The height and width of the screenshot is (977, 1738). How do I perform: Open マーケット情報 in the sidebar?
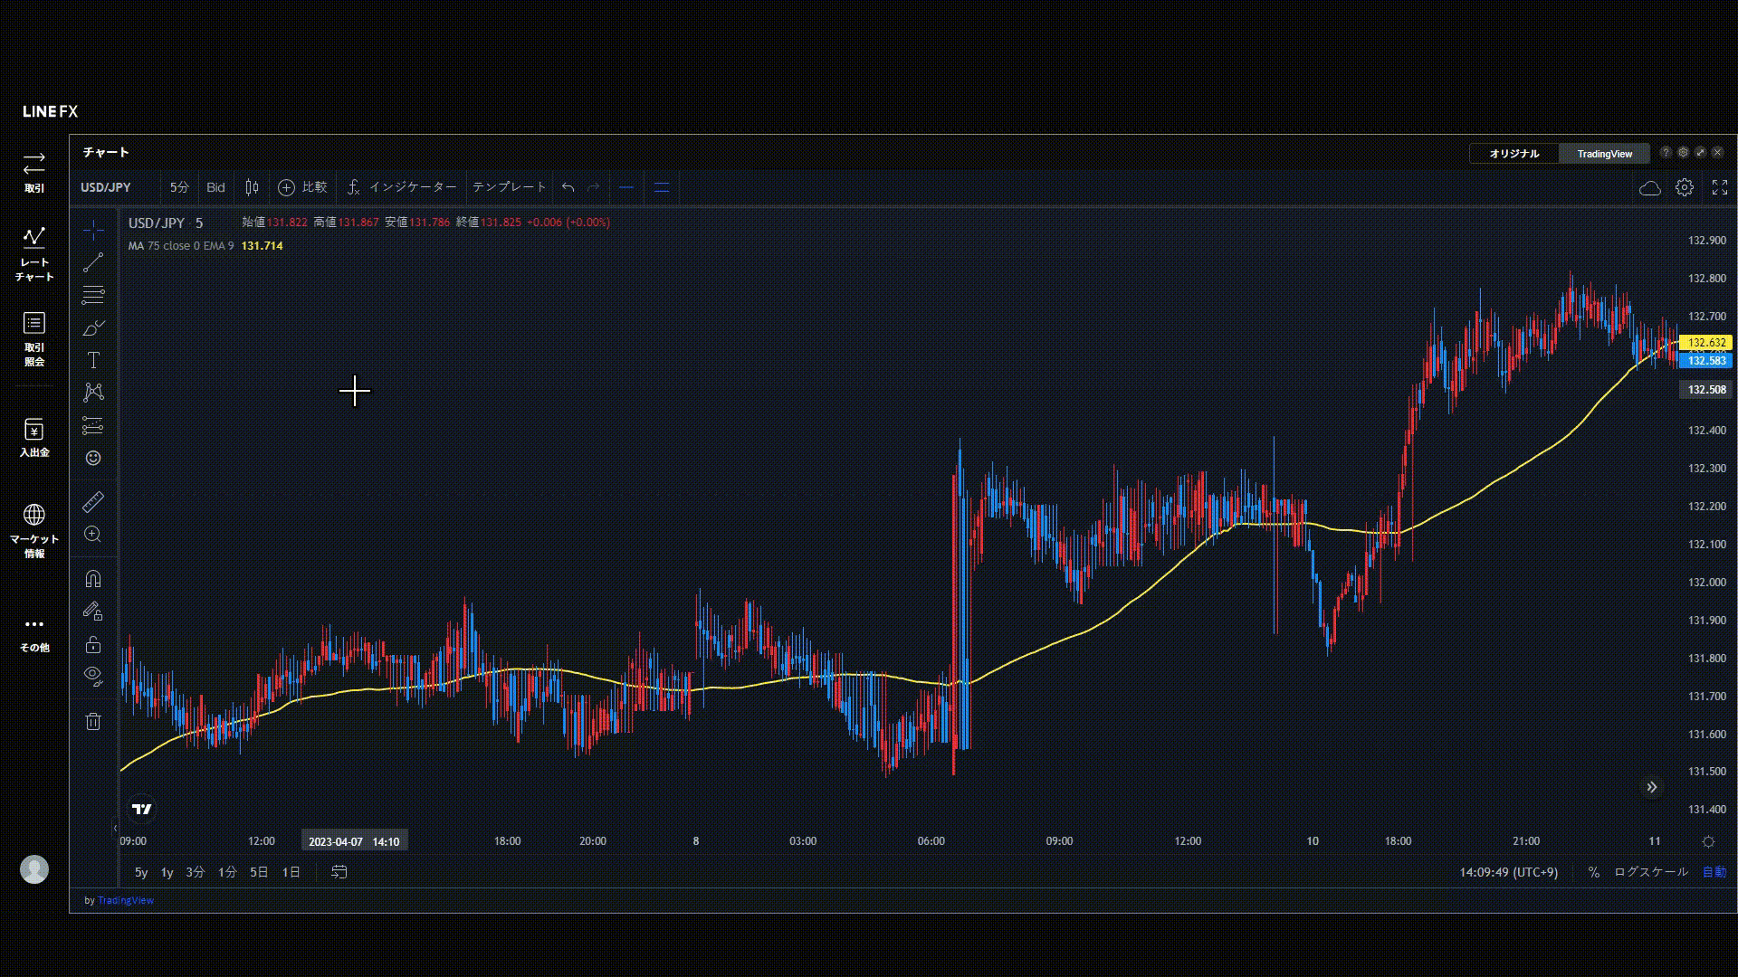[34, 531]
